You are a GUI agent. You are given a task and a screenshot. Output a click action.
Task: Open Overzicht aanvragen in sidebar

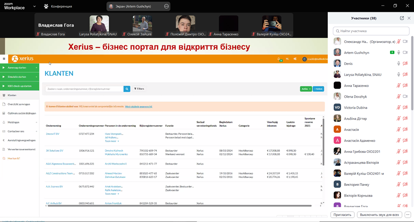pos(19,104)
